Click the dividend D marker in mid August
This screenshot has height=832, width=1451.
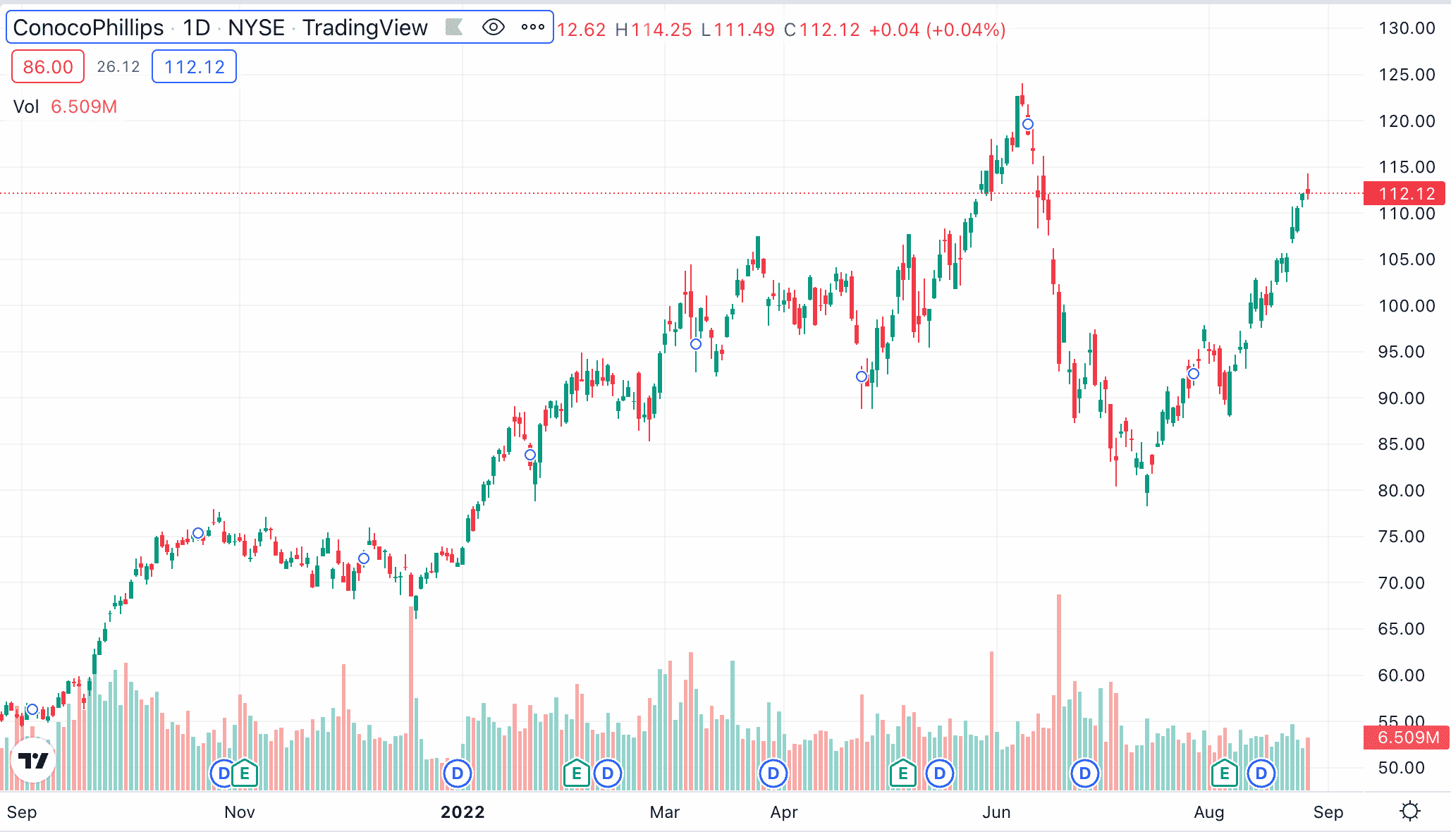(x=1261, y=773)
